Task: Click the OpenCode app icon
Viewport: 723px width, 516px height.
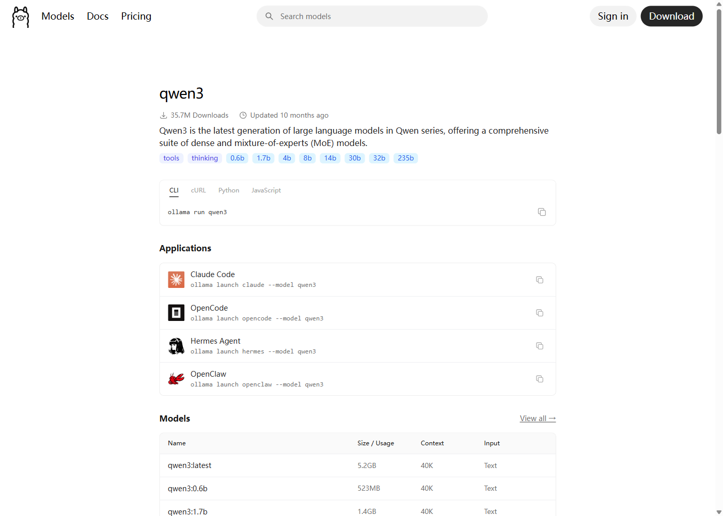Action: pyautogui.click(x=176, y=313)
